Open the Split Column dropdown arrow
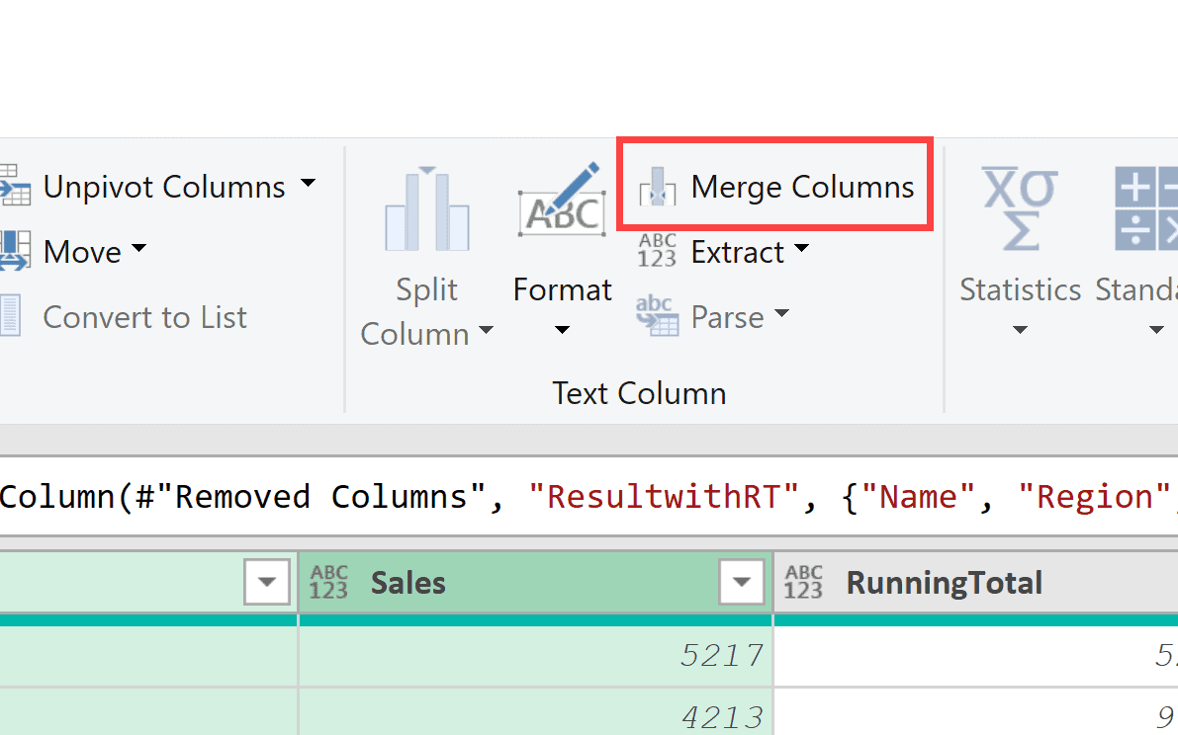 click(x=486, y=330)
